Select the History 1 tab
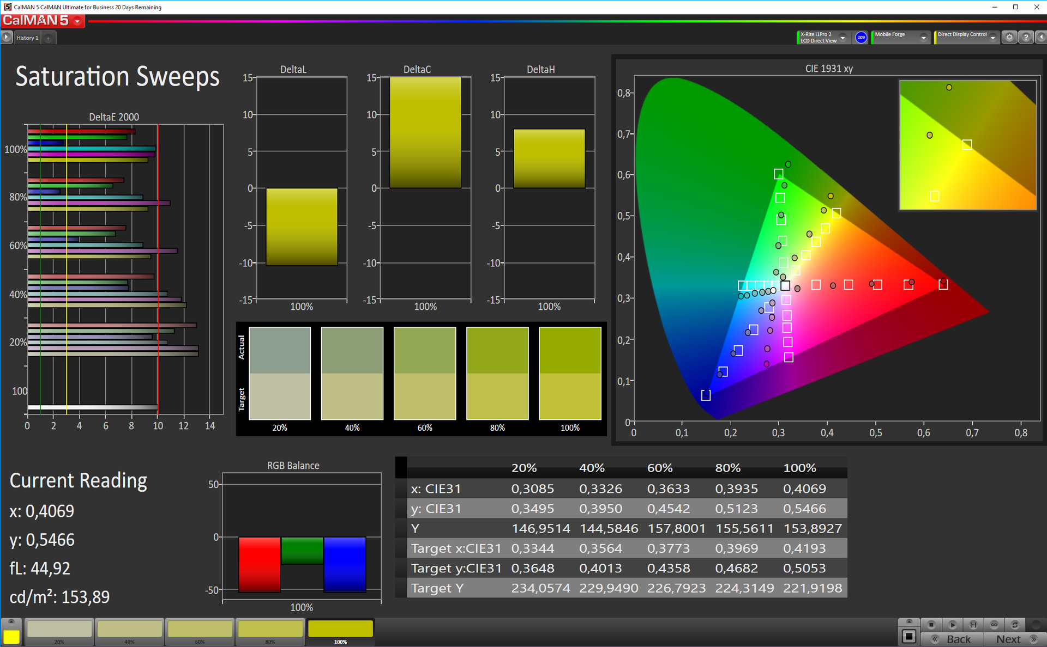The image size is (1047, 647). coord(27,38)
